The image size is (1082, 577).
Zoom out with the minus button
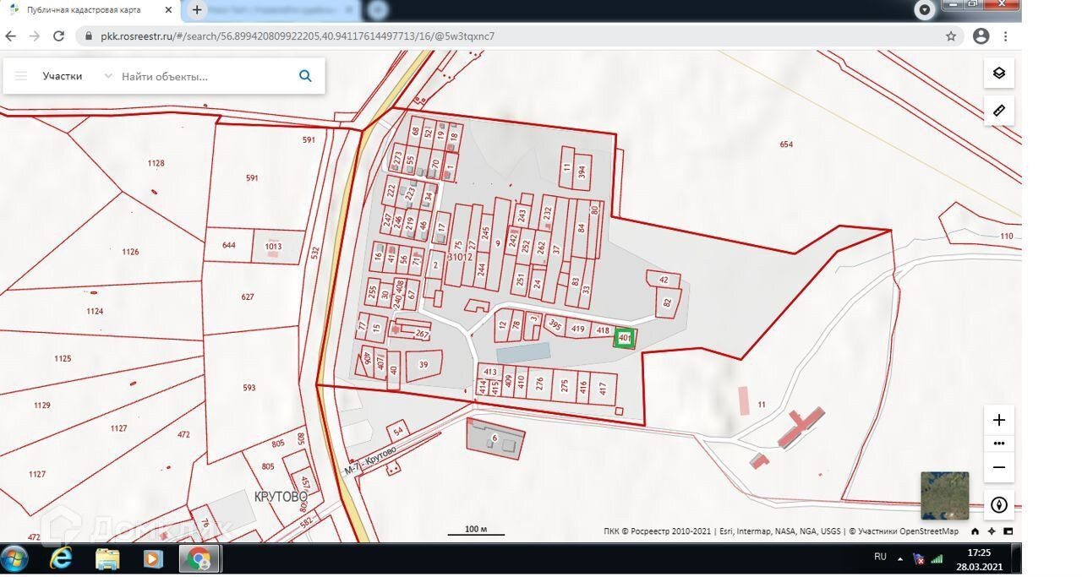coord(998,467)
